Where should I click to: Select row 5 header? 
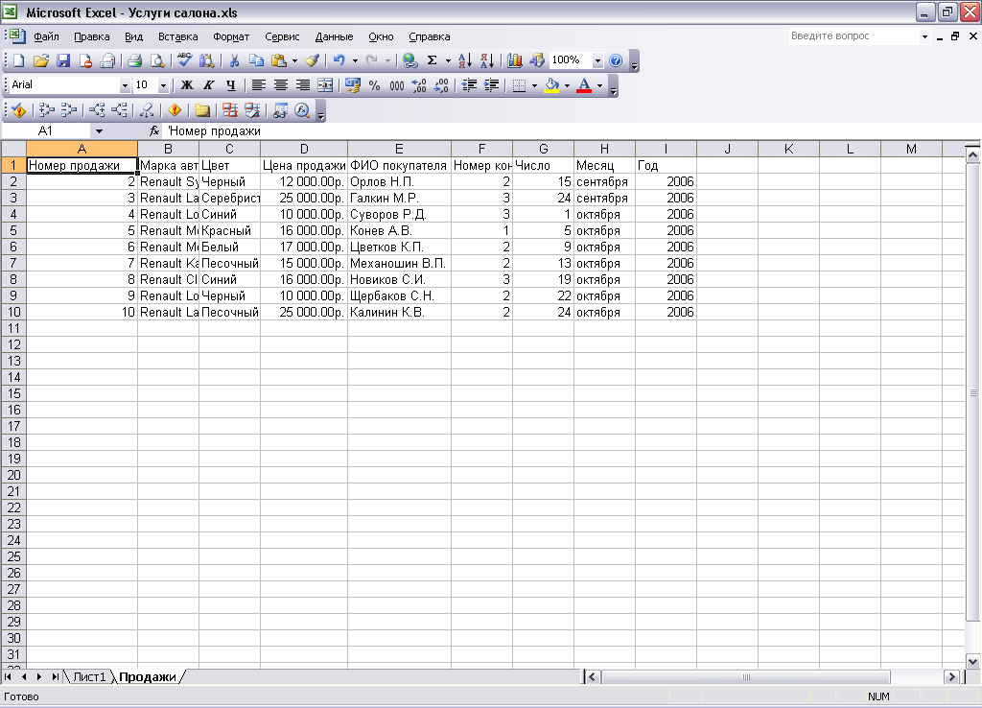tap(13, 230)
